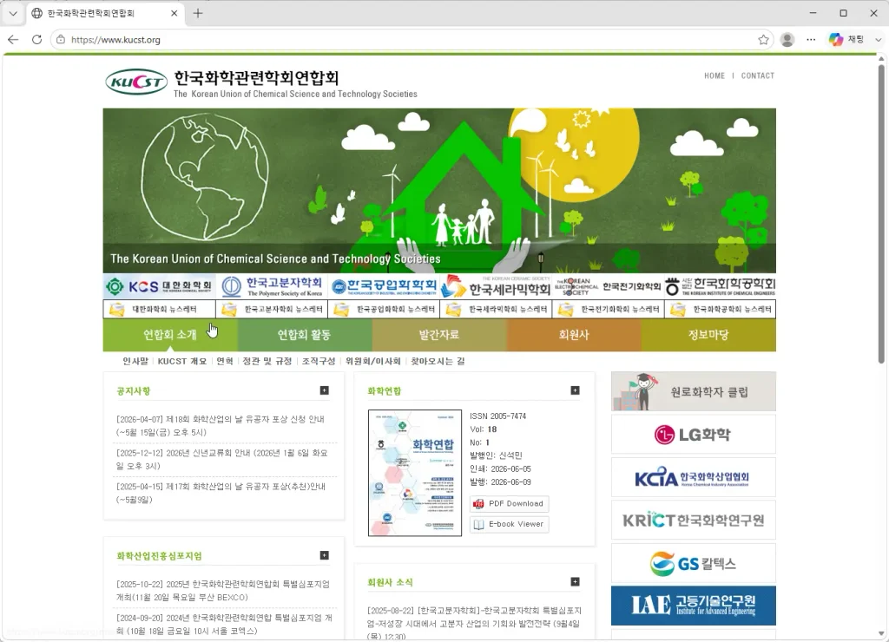
Task: Open the LG화학 sponsor banner
Action: coord(694,435)
